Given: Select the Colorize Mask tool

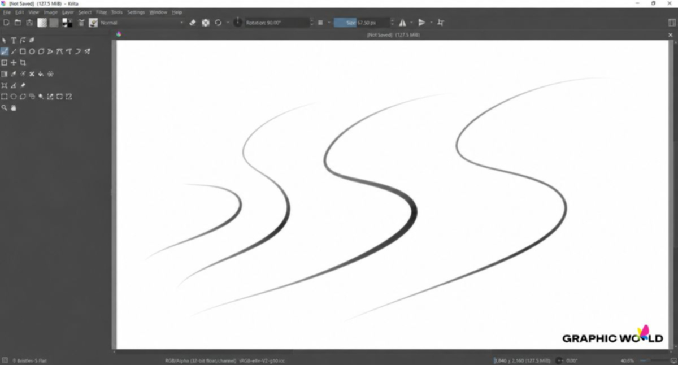Looking at the screenshot, I should click(x=23, y=74).
